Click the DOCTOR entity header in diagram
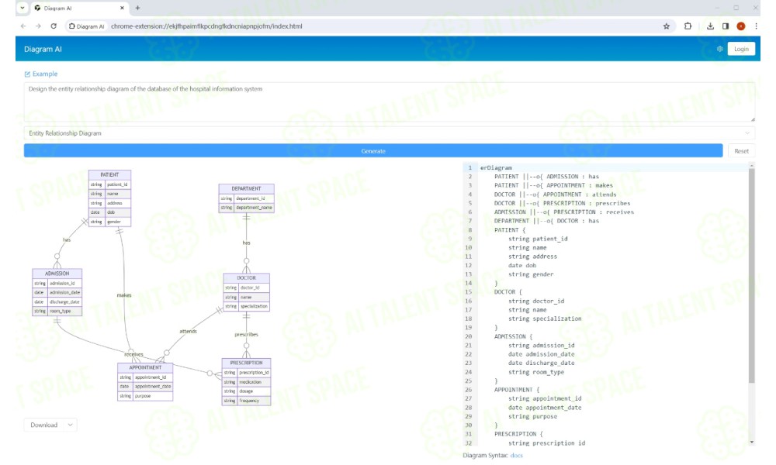The image size is (776, 465). pyautogui.click(x=246, y=278)
